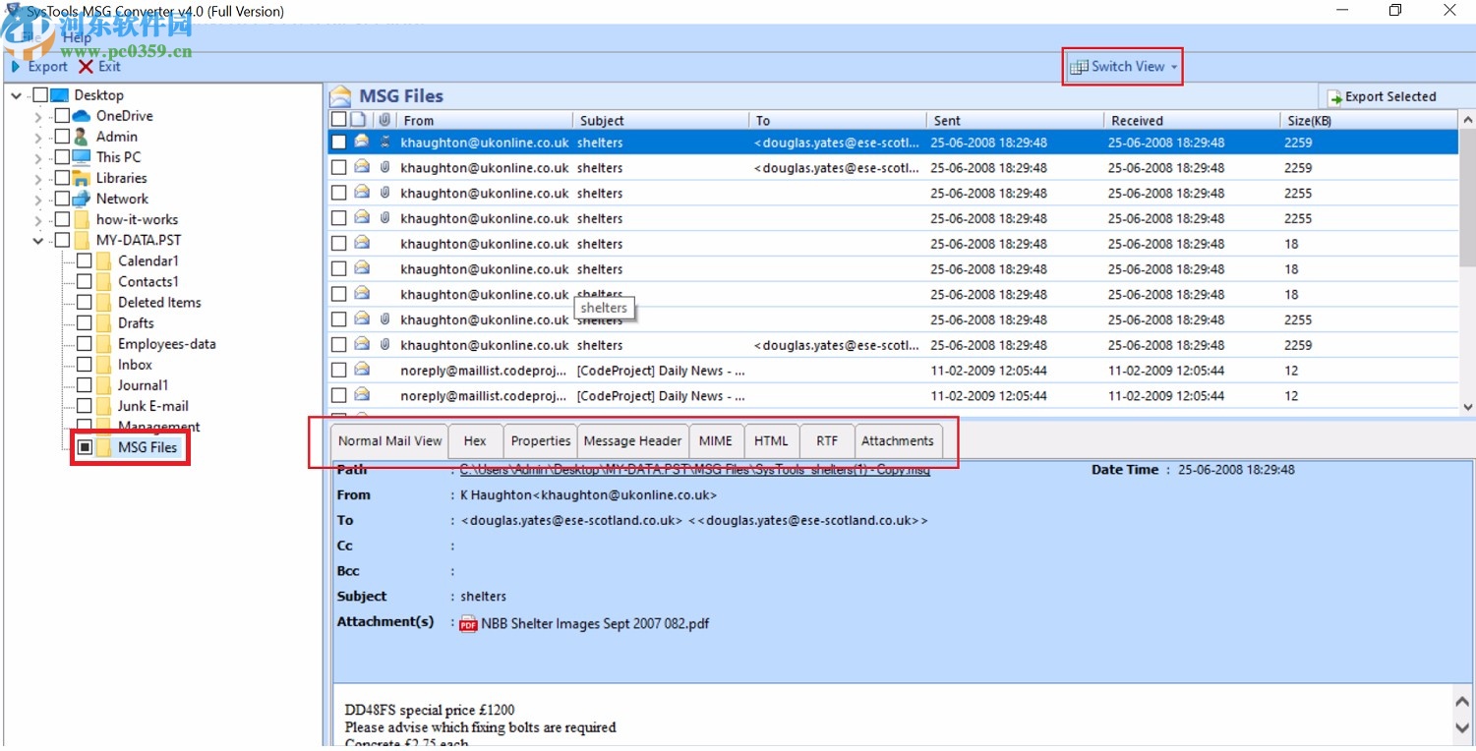The image size is (1476, 751).
Task: Check the MSG Files folder checkbox
Action: tap(85, 446)
